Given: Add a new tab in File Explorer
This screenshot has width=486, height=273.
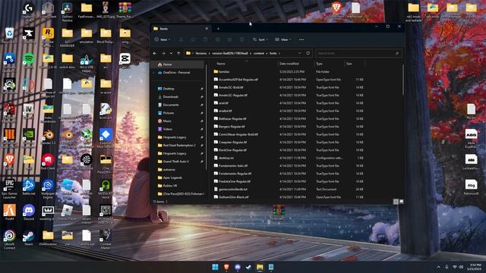Looking at the screenshot, I should (218, 29).
